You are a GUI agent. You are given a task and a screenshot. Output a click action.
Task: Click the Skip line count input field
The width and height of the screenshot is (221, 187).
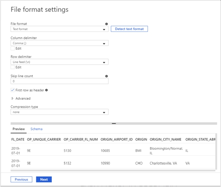point(59,81)
